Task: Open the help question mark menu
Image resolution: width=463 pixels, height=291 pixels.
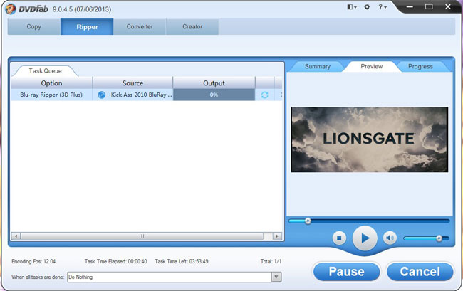Action: point(382,7)
